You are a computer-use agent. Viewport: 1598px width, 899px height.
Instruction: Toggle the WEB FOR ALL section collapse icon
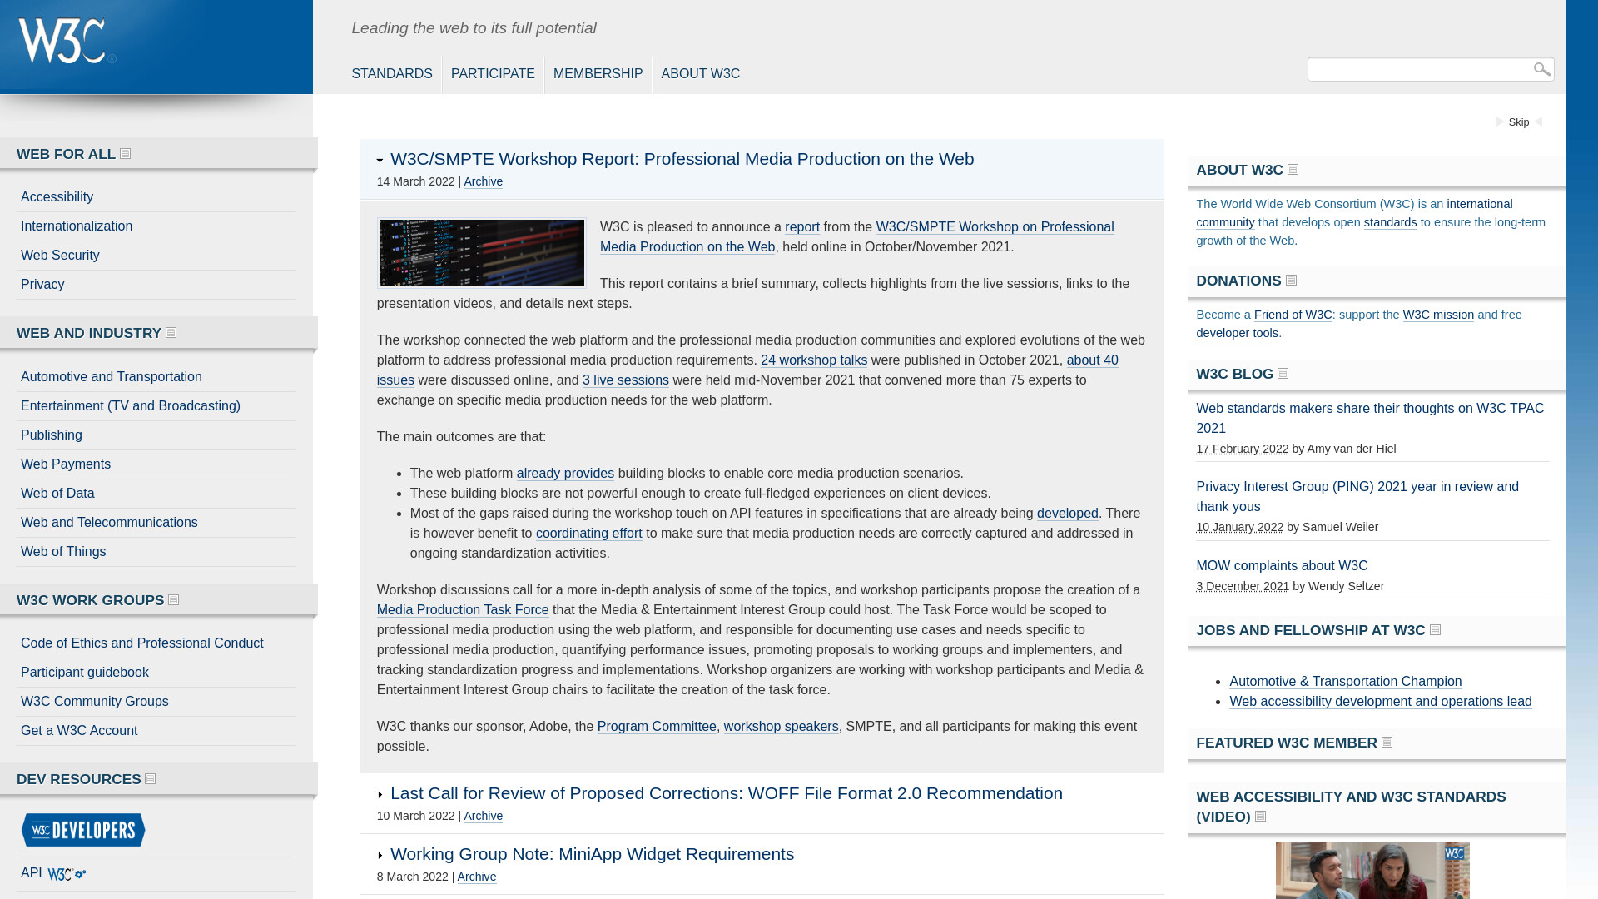(126, 154)
